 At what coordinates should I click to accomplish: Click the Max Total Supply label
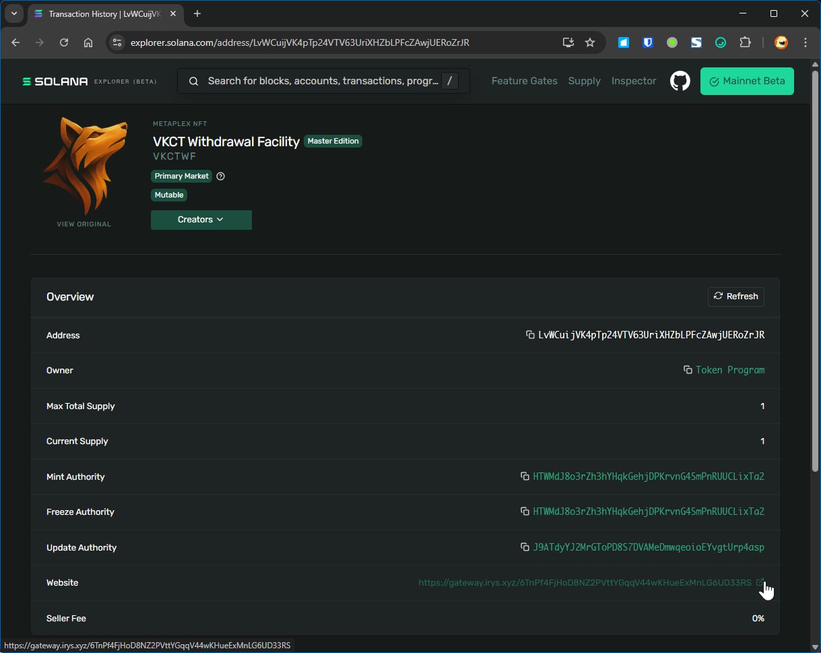pos(81,406)
